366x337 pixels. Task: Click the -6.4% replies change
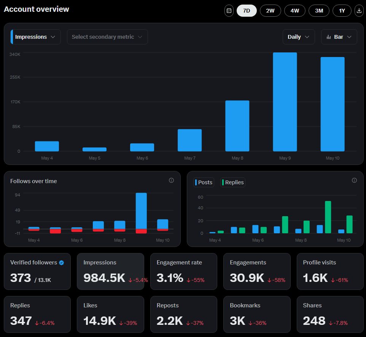point(45,323)
